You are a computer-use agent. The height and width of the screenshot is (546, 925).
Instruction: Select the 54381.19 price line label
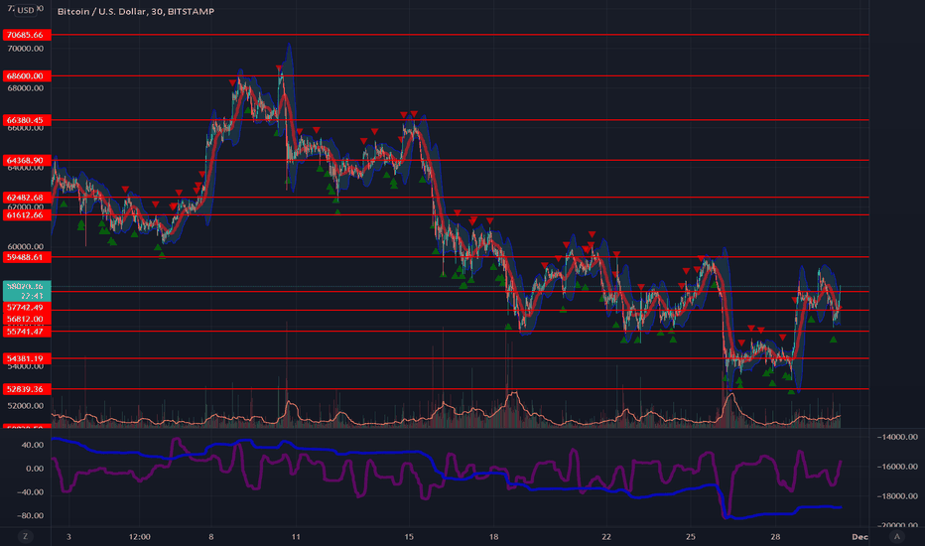click(27, 358)
